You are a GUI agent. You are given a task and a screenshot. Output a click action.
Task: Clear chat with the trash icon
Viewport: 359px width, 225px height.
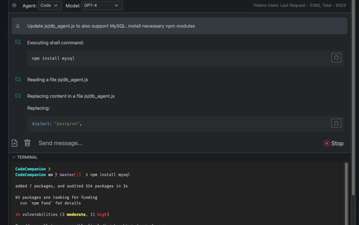click(27, 143)
